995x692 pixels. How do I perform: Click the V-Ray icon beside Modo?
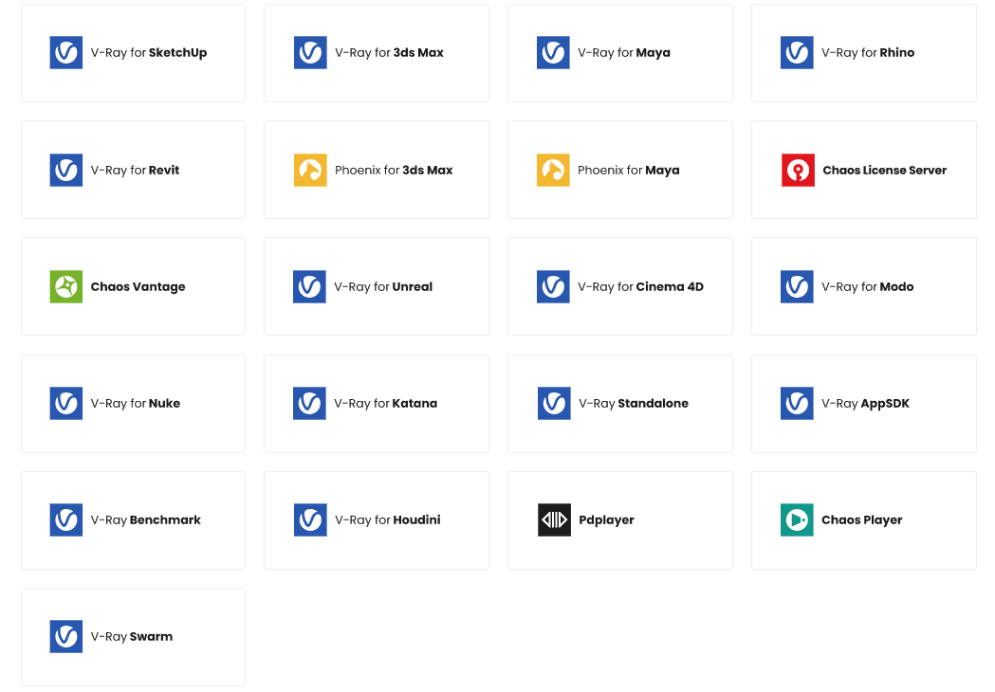click(x=797, y=286)
